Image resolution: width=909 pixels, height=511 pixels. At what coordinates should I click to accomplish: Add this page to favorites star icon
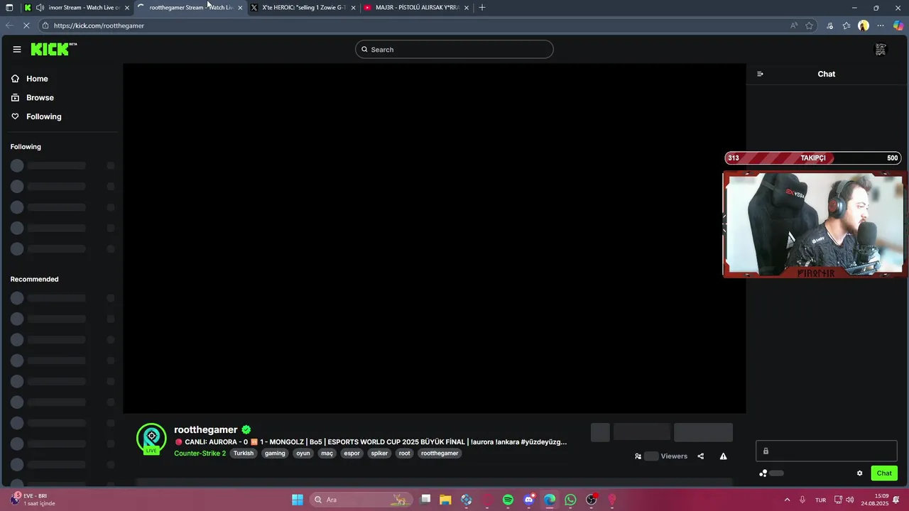coord(809,26)
